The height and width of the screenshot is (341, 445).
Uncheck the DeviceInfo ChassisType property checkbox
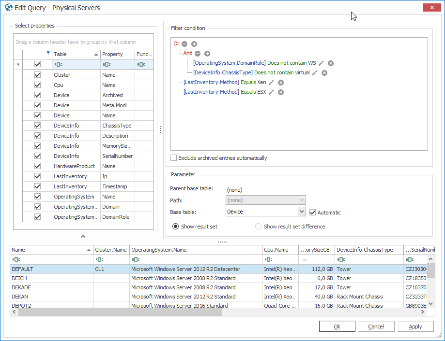pos(37,126)
